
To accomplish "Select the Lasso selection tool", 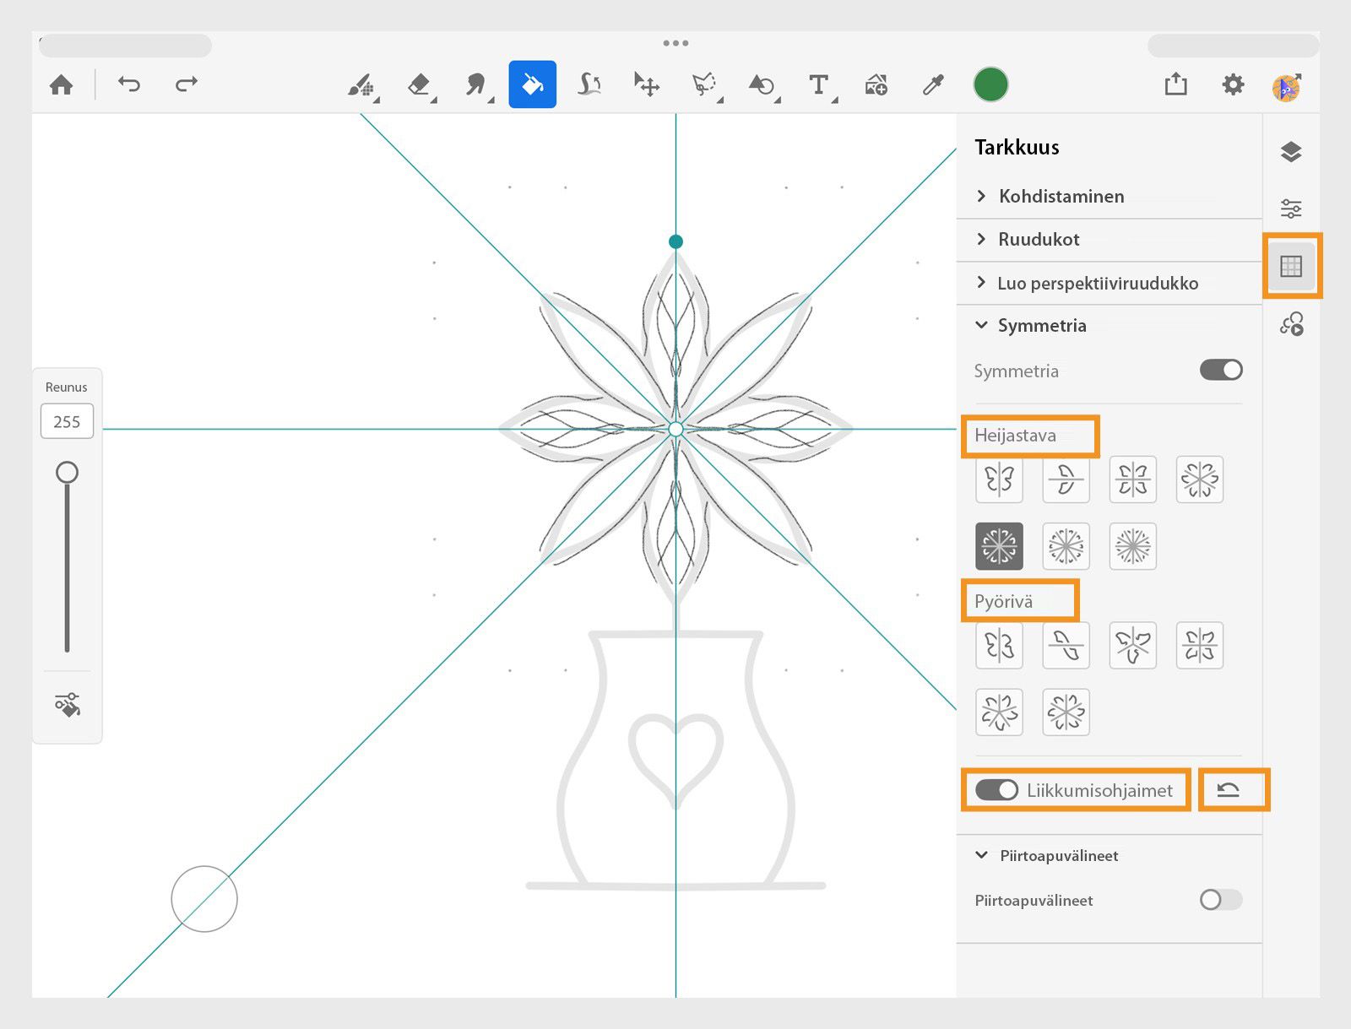I will click(704, 84).
